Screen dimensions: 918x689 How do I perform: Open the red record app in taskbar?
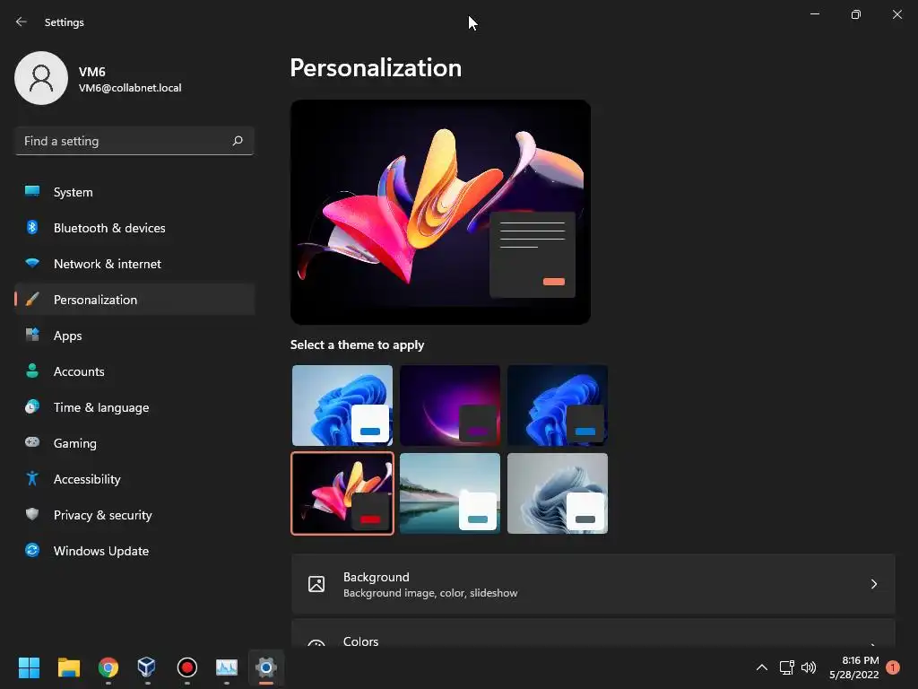pos(186,667)
